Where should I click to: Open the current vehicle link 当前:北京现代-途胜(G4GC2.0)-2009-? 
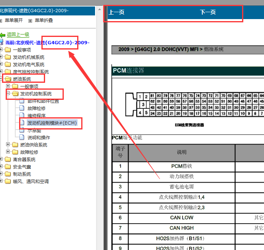(47, 43)
